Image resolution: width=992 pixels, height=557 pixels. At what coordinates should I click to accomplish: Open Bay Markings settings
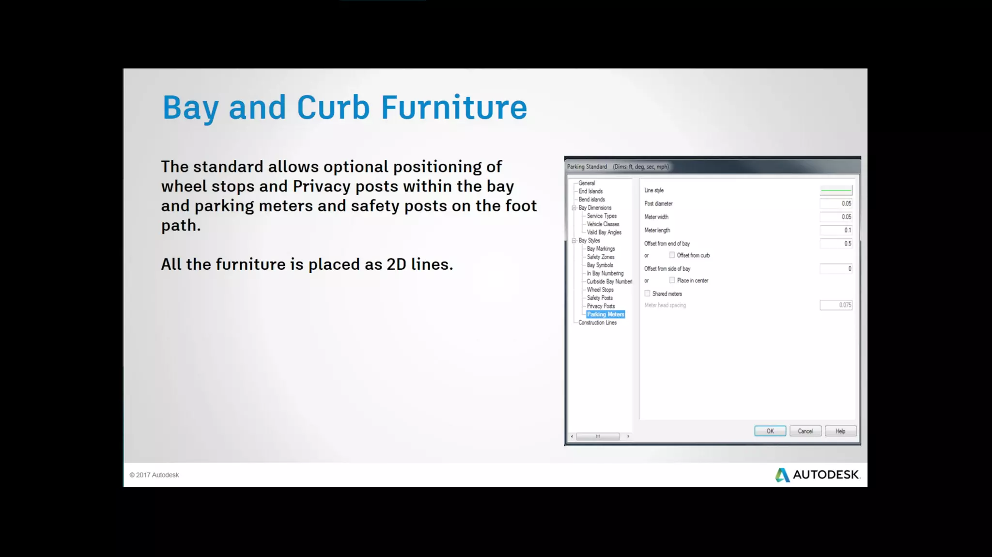[x=601, y=249]
